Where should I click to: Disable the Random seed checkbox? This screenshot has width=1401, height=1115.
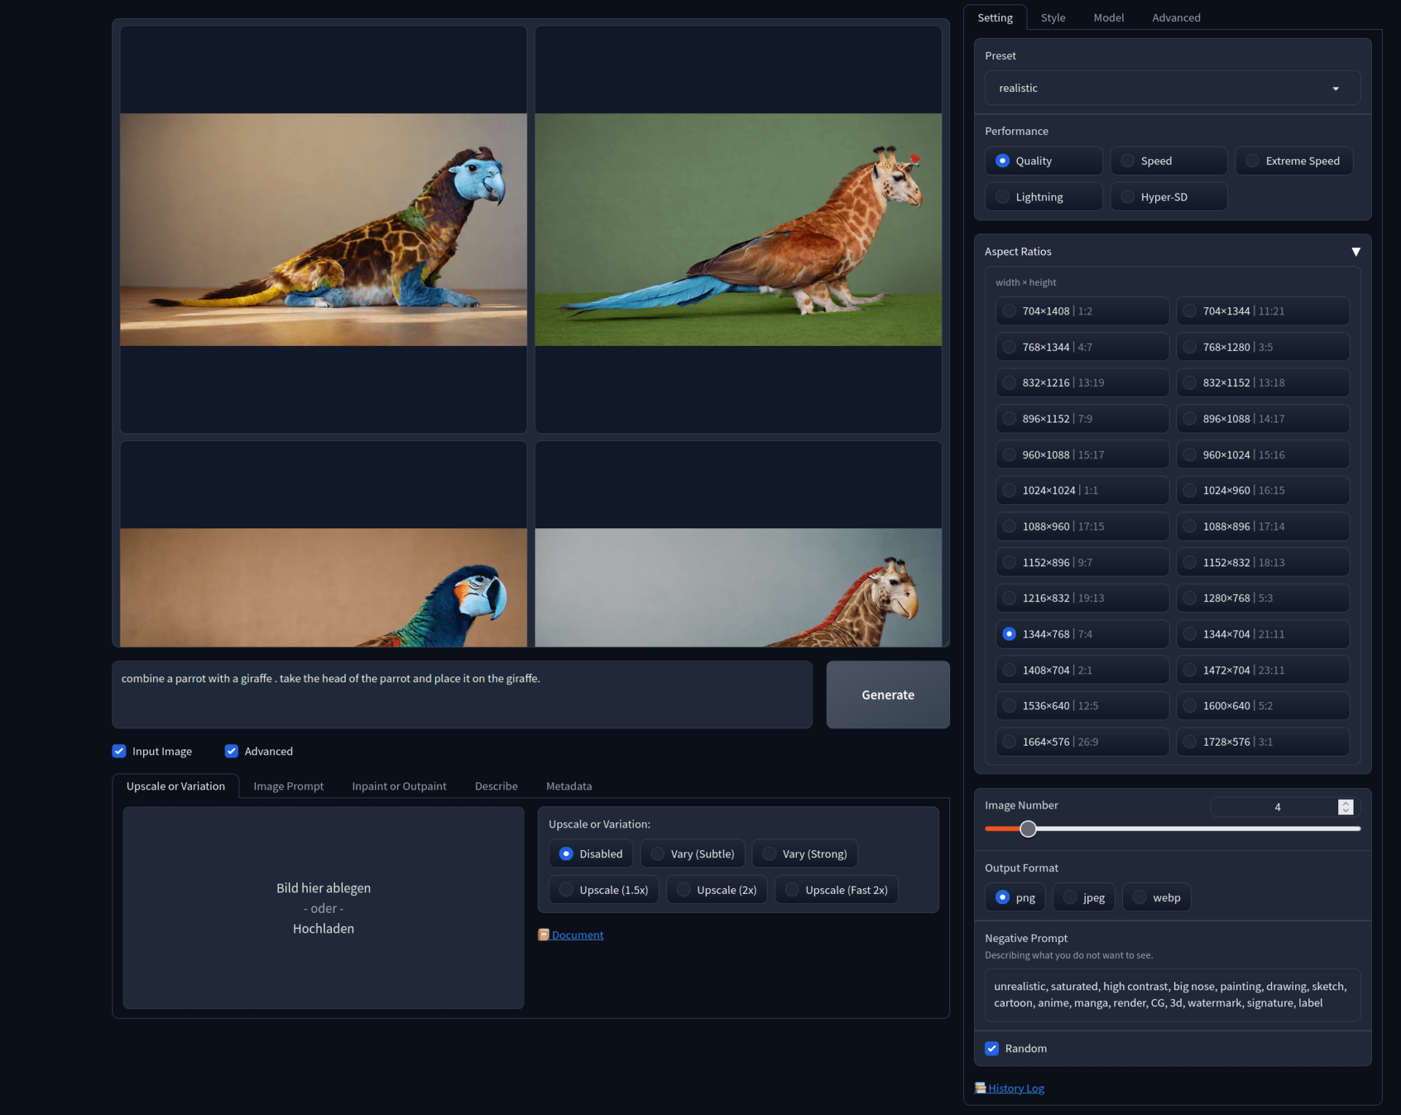point(992,1049)
